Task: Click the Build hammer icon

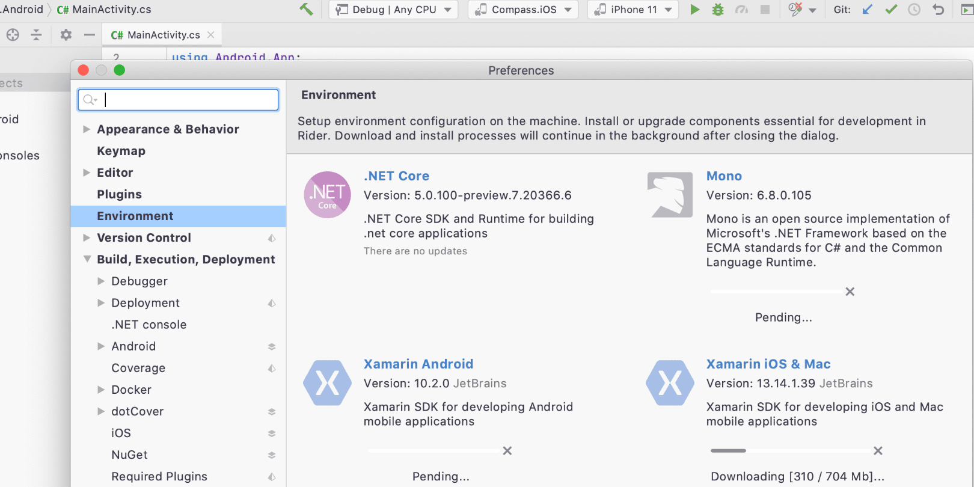Action: 306,10
